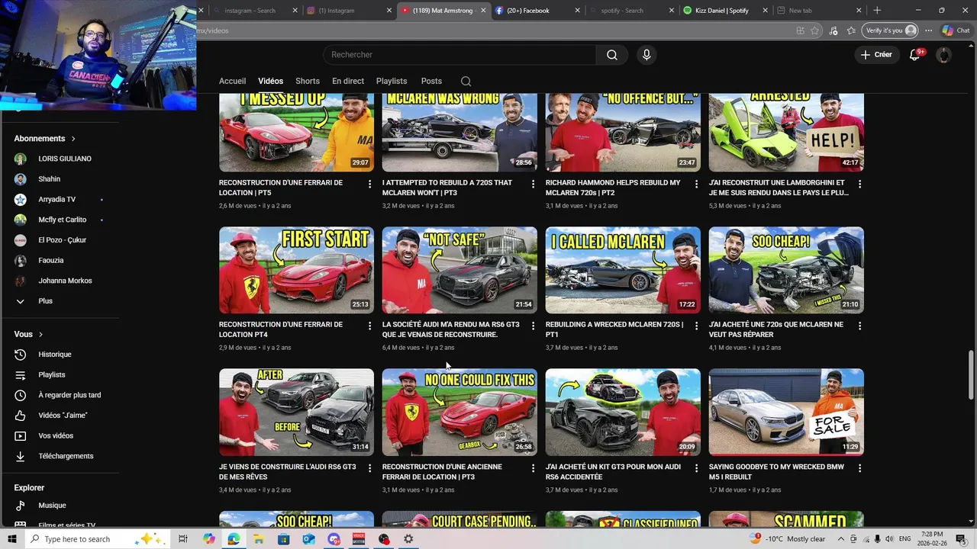Open FIRST START Ferrari video thumbnail

pos(296,270)
